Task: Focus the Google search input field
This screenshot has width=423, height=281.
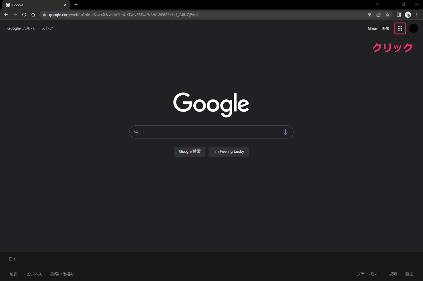Action: click(x=212, y=132)
